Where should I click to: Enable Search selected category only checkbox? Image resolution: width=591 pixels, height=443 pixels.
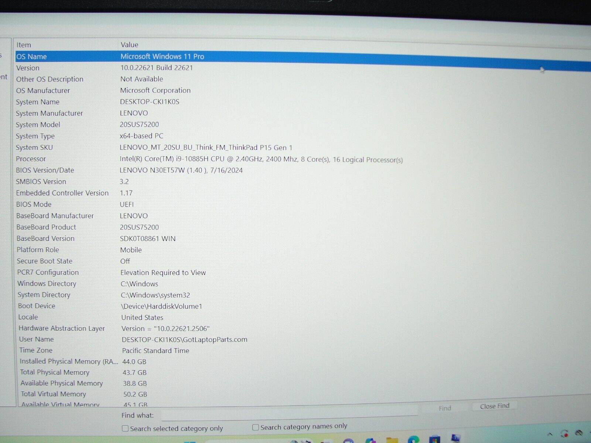[126, 428]
